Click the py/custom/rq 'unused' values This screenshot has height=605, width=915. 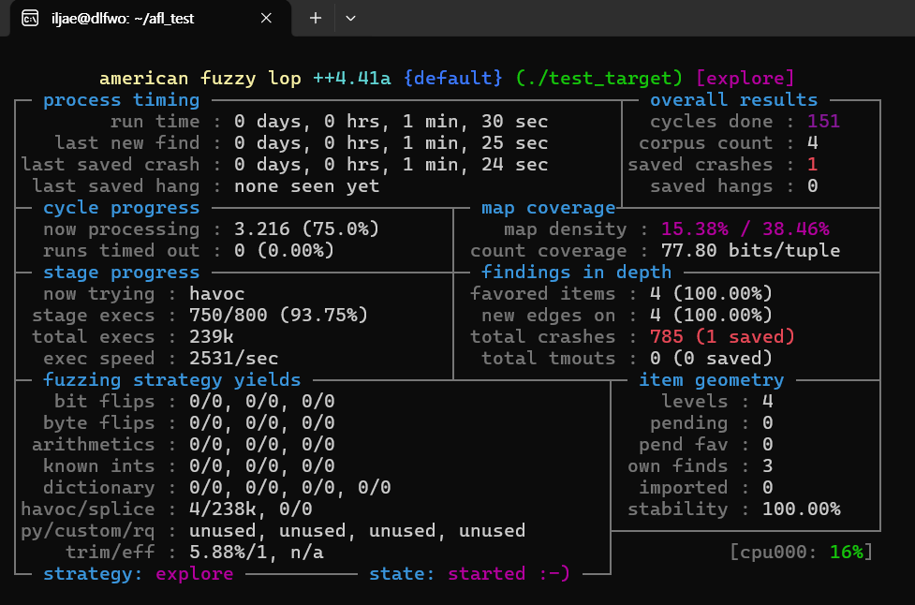click(x=357, y=530)
